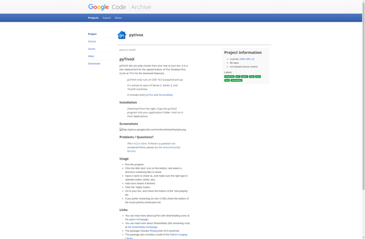This screenshot has height=239, width=365.
Task: Click "Click the 'Apply' button" list item
Action: pos(138,187)
